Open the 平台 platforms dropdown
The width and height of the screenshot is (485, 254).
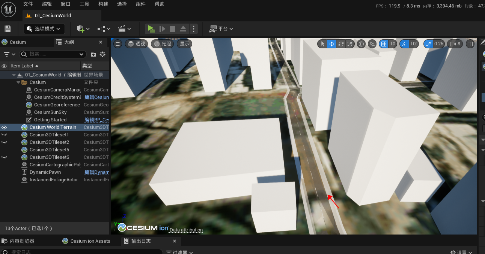(221, 29)
